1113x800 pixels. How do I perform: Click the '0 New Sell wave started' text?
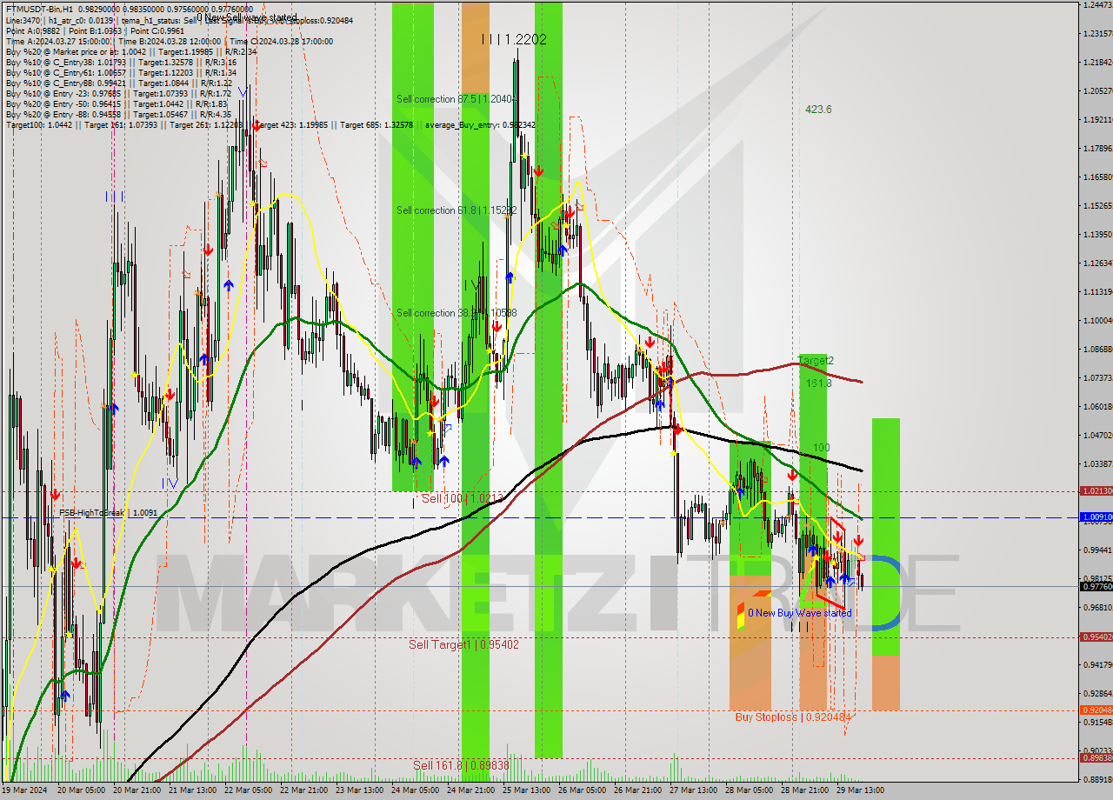246,17
